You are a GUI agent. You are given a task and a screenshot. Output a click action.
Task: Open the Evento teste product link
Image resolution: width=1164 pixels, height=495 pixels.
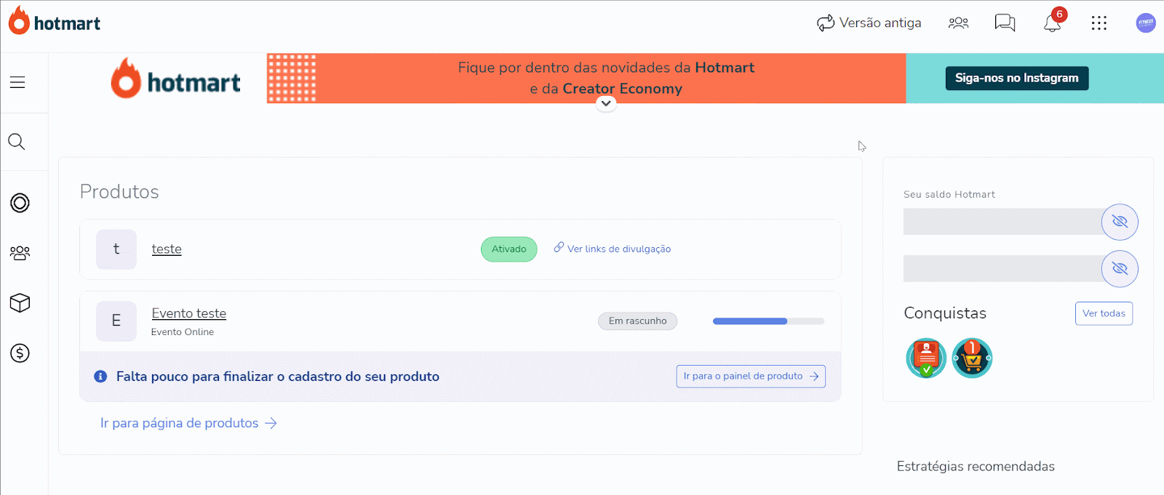pos(189,313)
